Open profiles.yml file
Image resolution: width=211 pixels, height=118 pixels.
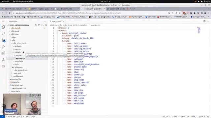click(18, 76)
